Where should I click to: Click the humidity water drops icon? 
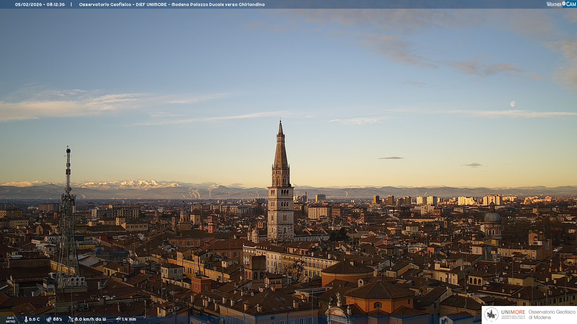(x=49, y=319)
